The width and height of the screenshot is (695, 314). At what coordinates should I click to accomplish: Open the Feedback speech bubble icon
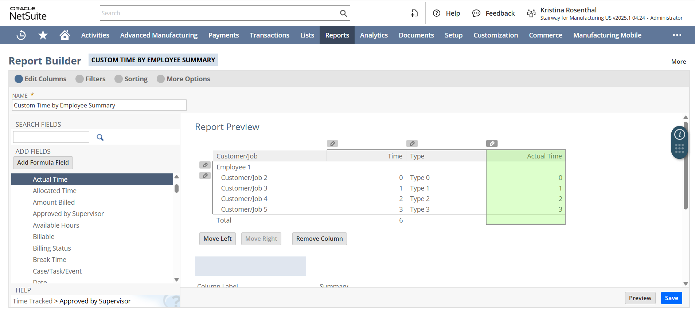coord(476,13)
